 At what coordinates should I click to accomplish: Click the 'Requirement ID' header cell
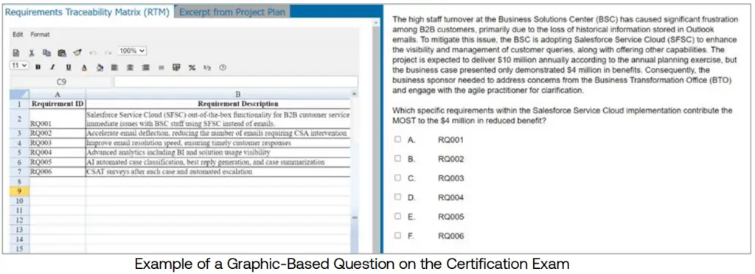coord(58,104)
